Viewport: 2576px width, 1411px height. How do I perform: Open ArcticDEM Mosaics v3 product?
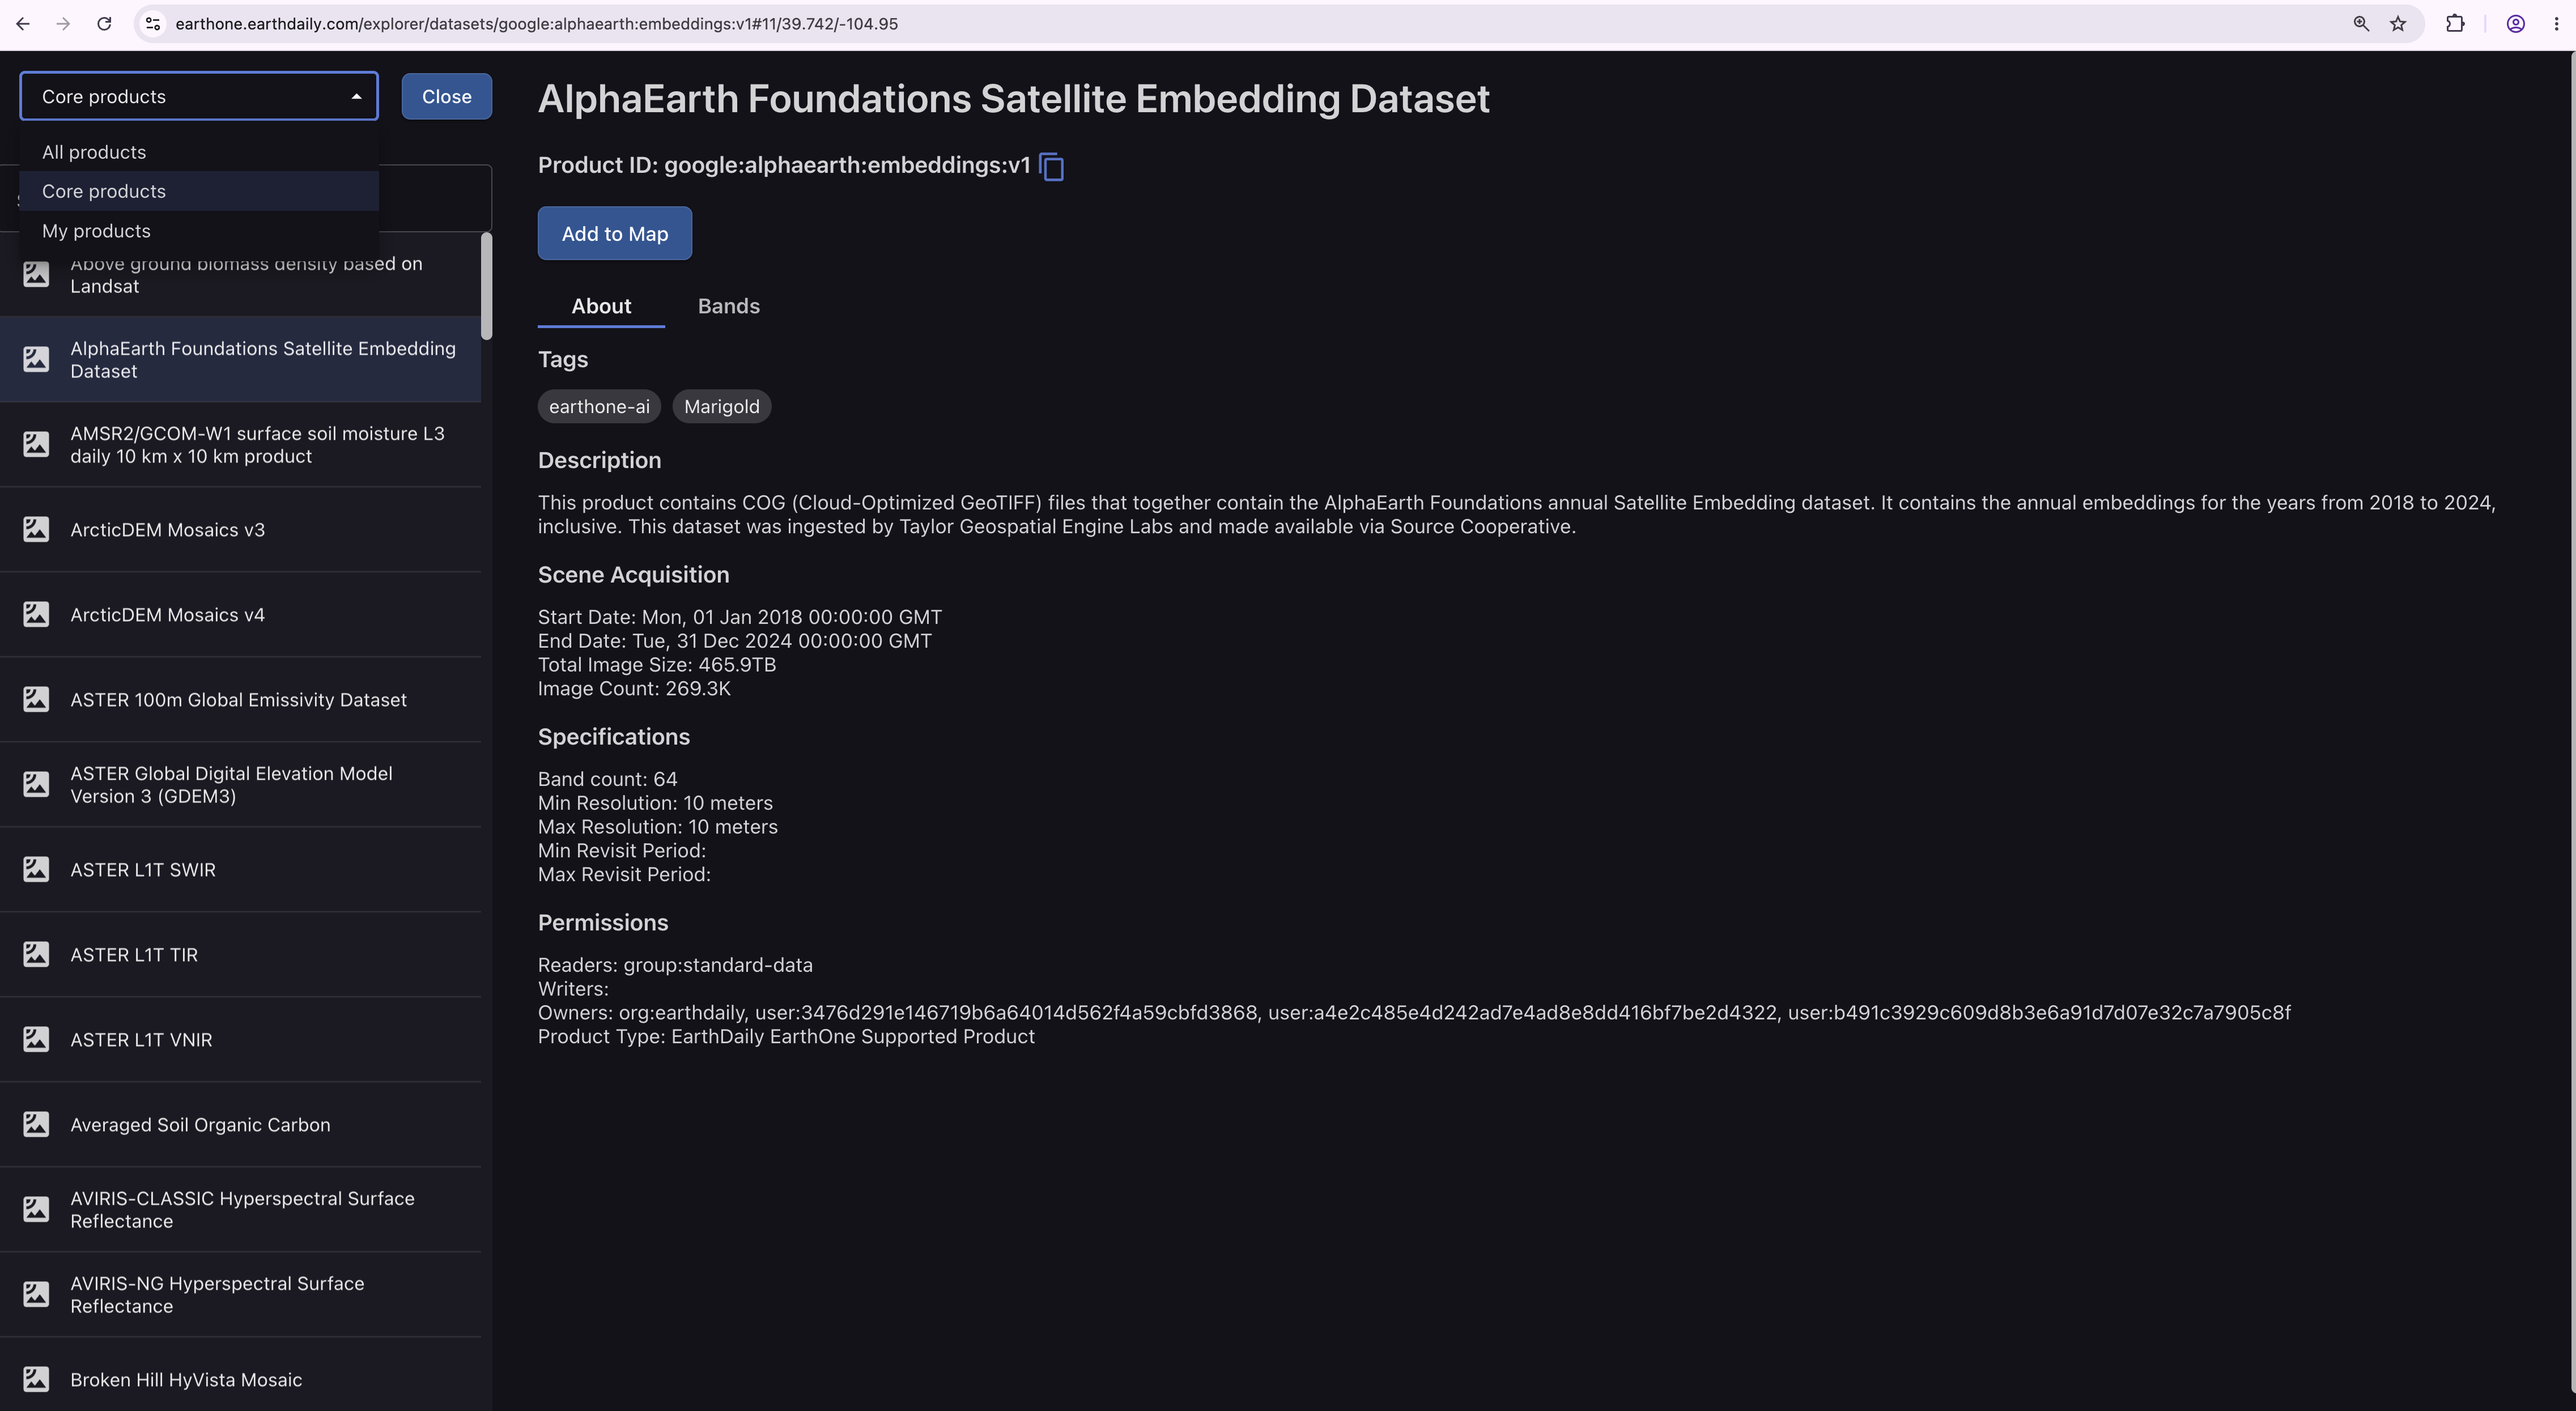click(240, 529)
